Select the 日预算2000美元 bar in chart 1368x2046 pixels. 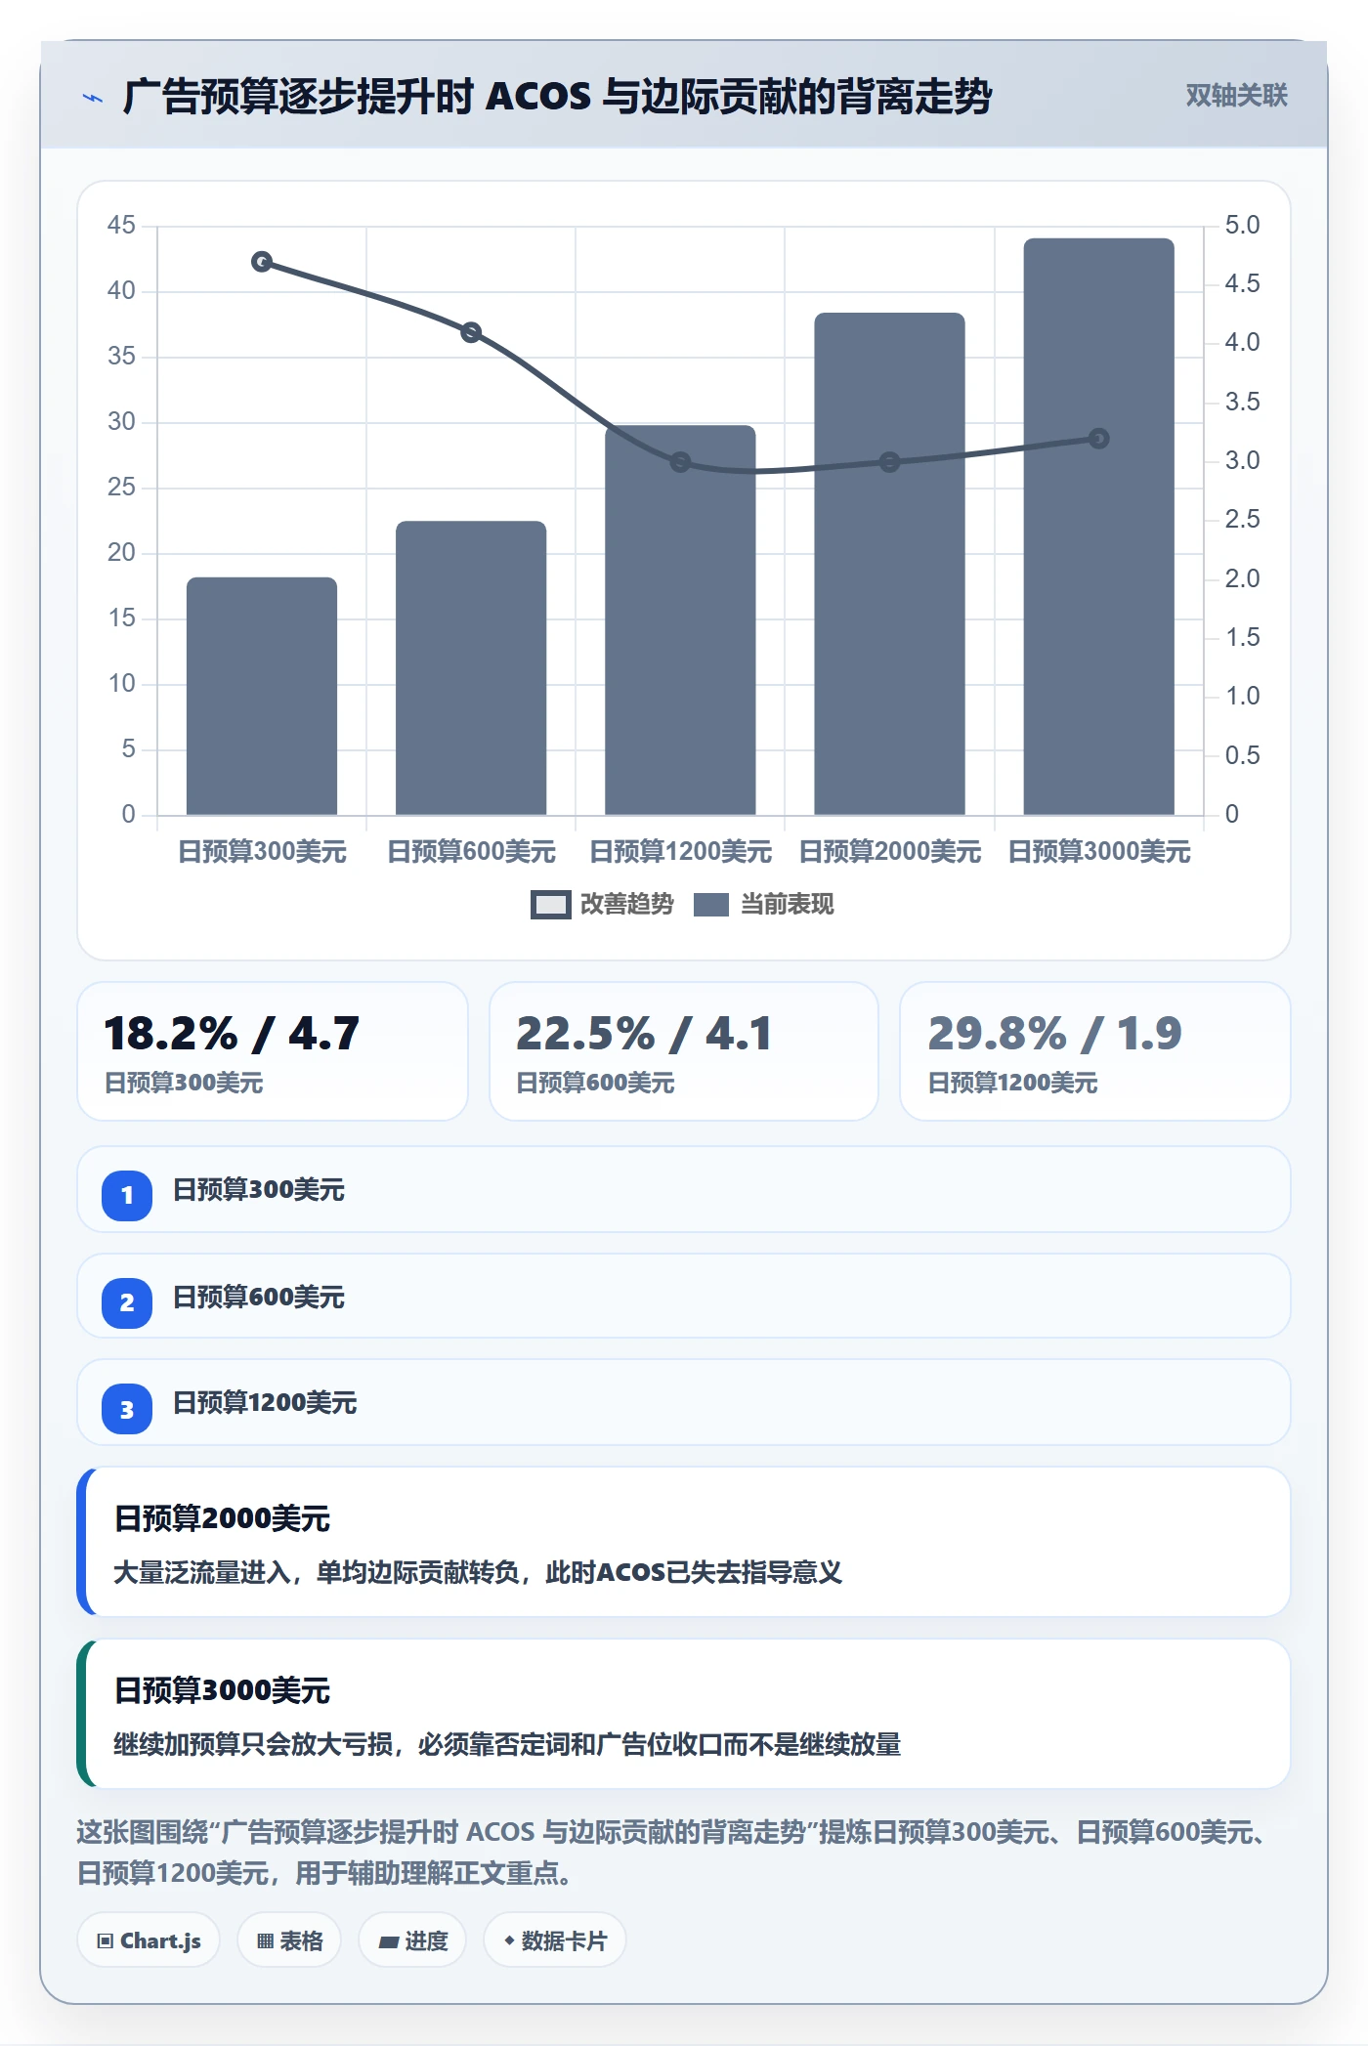click(889, 564)
